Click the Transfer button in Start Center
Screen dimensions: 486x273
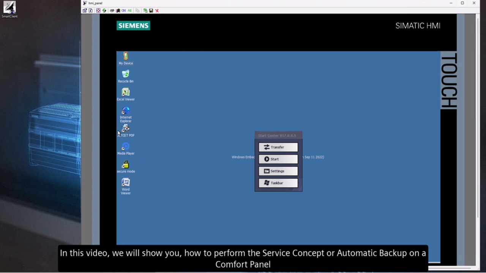(x=278, y=147)
